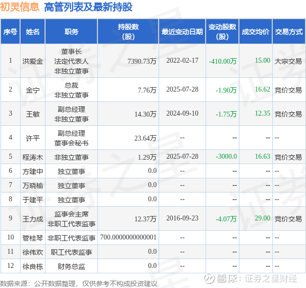The image size is (306, 288).
Task: Click the position 职工代表监事 of 徐伟欢
Action: (71, 252)
